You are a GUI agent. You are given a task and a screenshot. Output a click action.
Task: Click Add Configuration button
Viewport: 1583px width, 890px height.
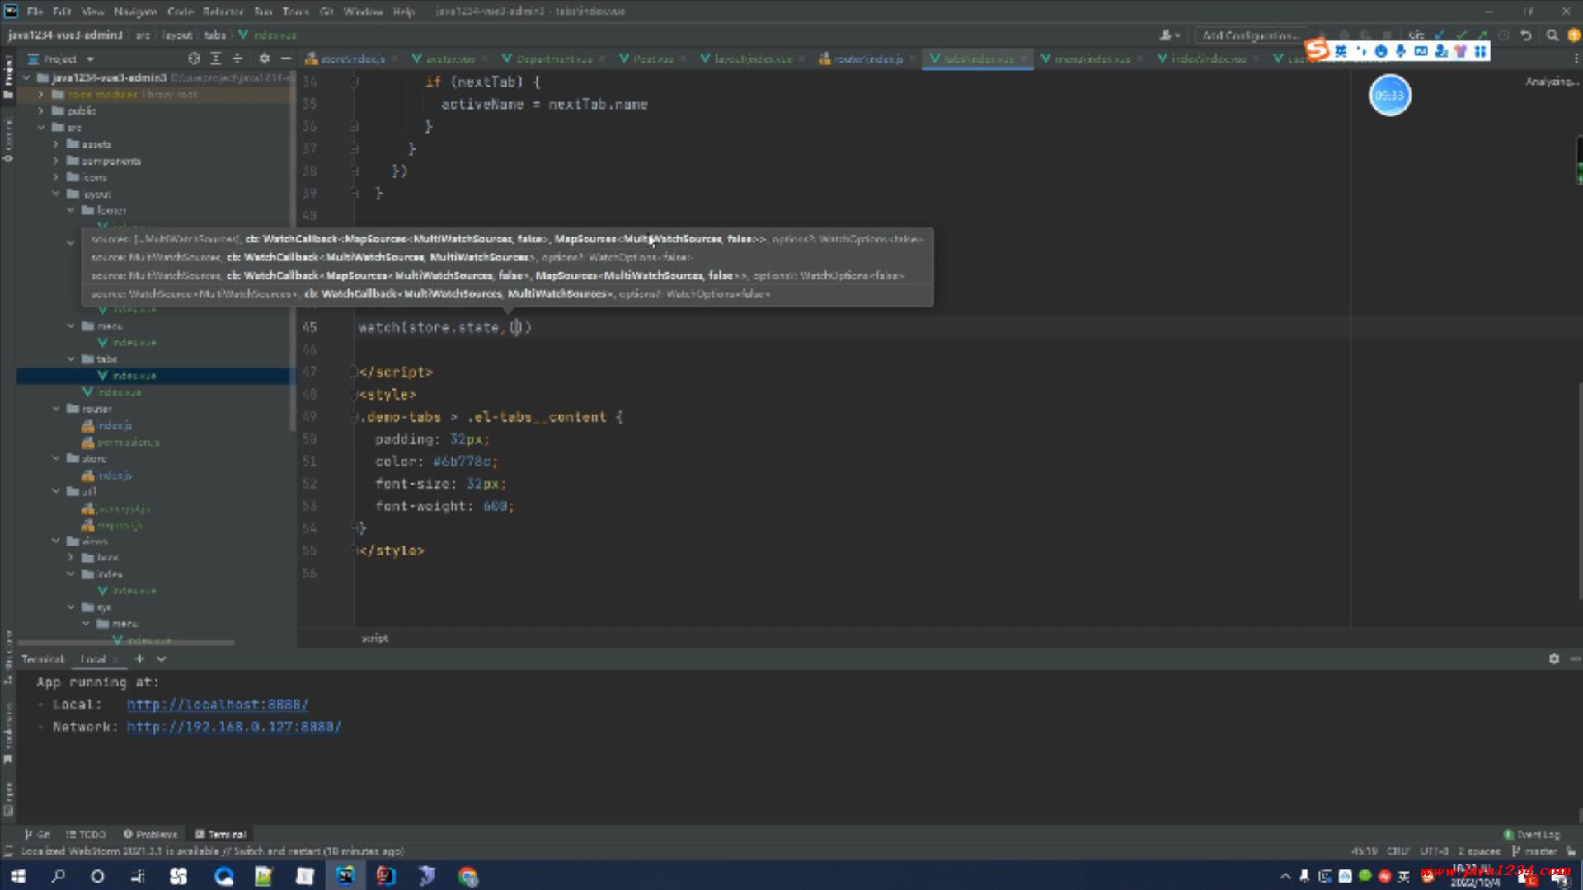(x=1250, y=35)
